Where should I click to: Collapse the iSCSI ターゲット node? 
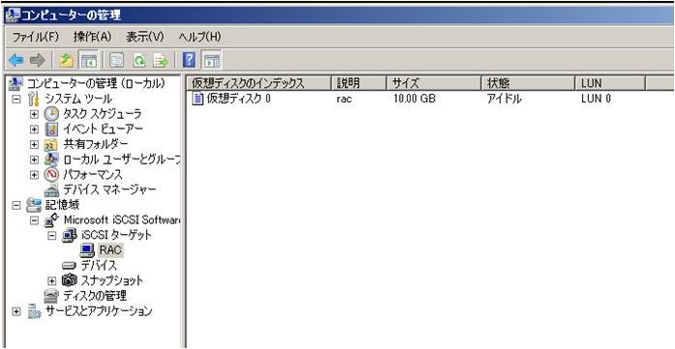tap(52, 236)
